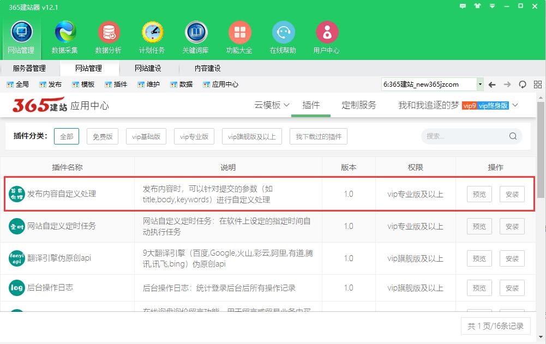Click the 网站自定义定时任务 plugin name

pyautogui.click(x=62, y=226)
